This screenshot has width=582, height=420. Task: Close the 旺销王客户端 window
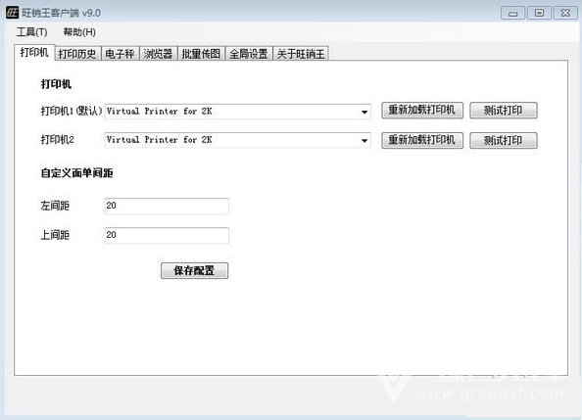point(565,13)
